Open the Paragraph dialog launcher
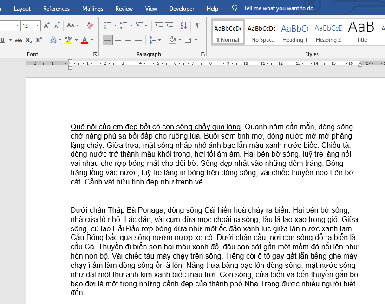 pyautogui.click(x=203, y=54)
